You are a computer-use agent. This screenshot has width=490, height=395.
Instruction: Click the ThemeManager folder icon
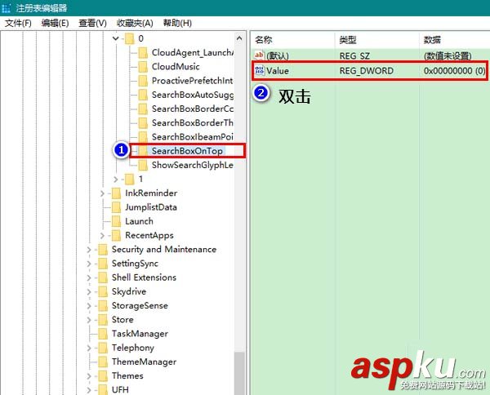[103, 362]
